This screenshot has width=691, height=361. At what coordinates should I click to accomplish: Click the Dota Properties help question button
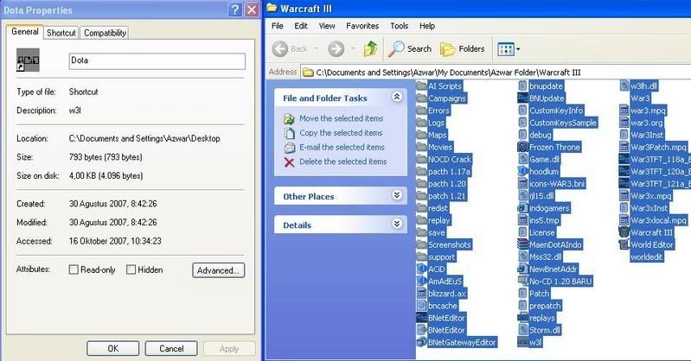click(x=235, y=9)
